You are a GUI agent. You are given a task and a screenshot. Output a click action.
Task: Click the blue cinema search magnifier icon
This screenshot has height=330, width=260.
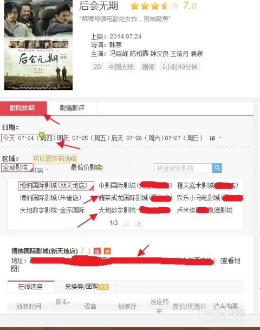[217, 168]
